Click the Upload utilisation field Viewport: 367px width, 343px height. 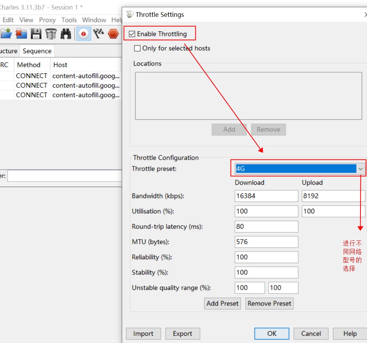333,211
